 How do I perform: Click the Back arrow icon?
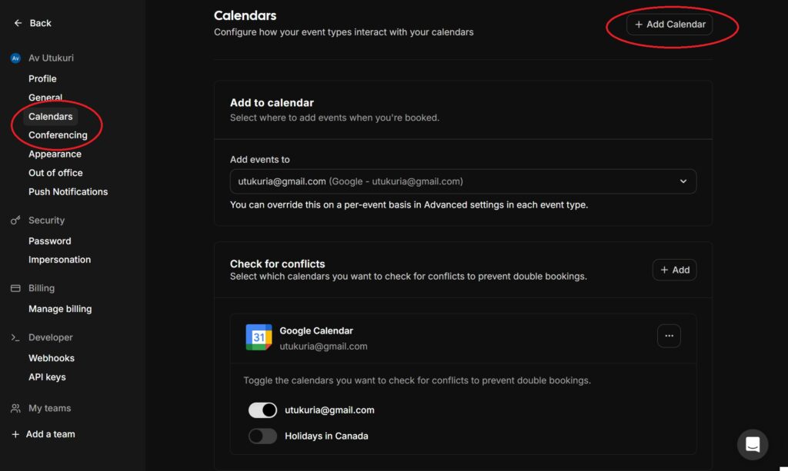18,23
